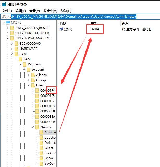Click the binary value icon beside (默认)
This screenshot has height=167, width=160.
[x=61, y=29]
